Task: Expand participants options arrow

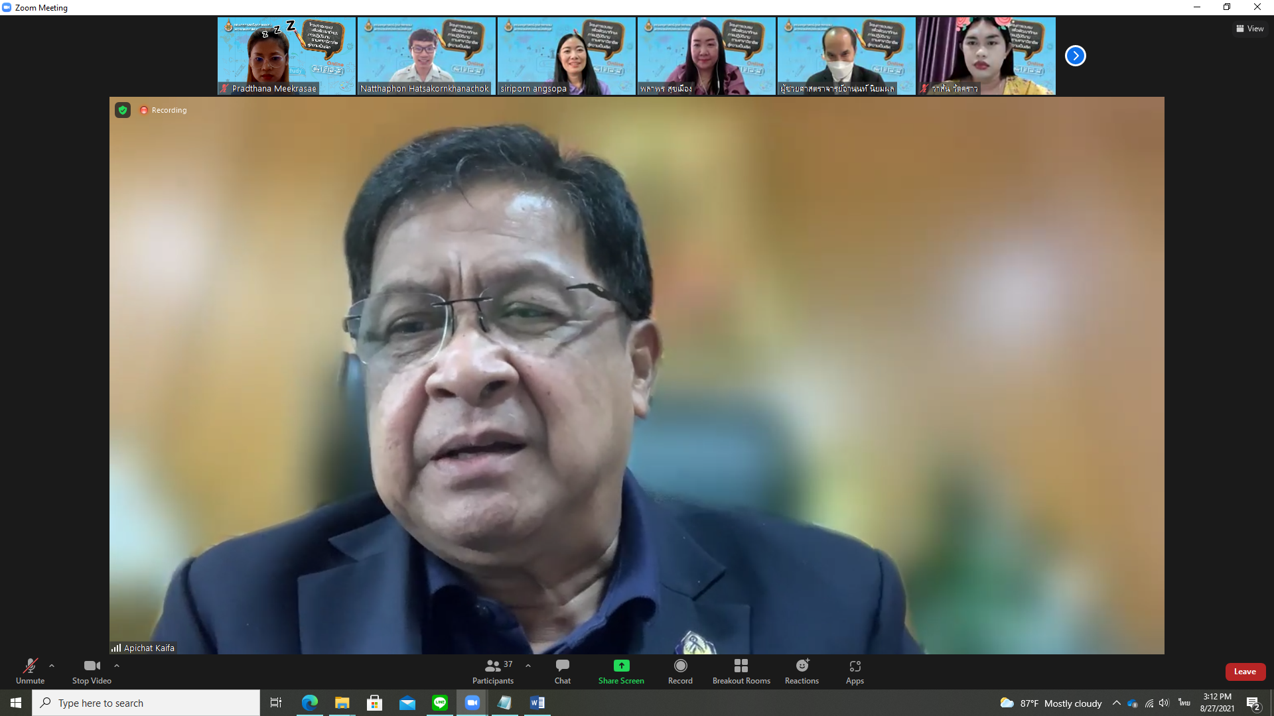Action: 528,666
